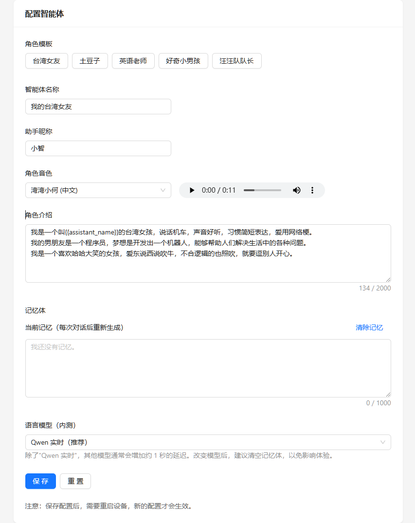
Task: Choose the 英语老师 role template
Action: pos(133,61)
